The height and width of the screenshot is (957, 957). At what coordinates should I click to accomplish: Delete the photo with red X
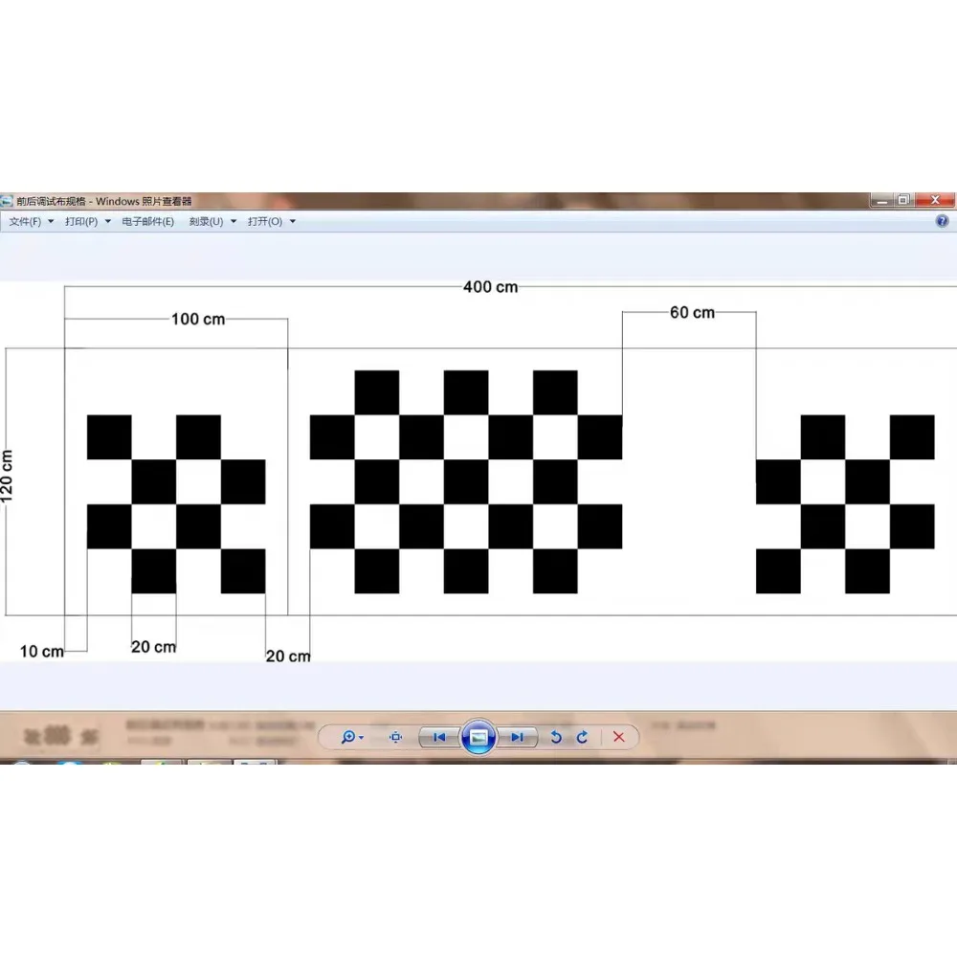click(619, 737)
